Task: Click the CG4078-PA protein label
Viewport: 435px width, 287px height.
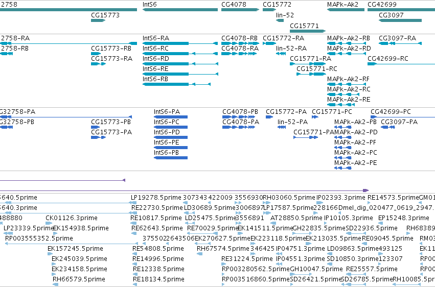Action: (x=241, y=122)
